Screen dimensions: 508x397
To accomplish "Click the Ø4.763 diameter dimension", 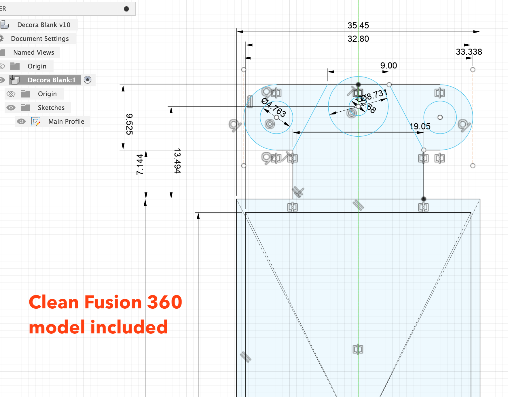I will (x=274, y=107).
